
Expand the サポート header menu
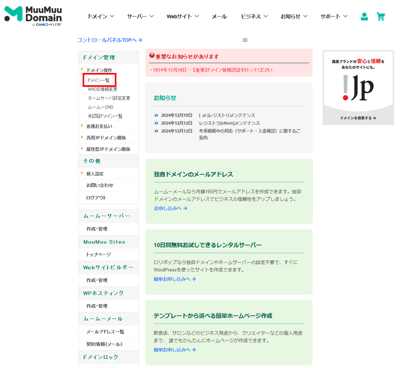pyautogui.click(x=334, y=16)
